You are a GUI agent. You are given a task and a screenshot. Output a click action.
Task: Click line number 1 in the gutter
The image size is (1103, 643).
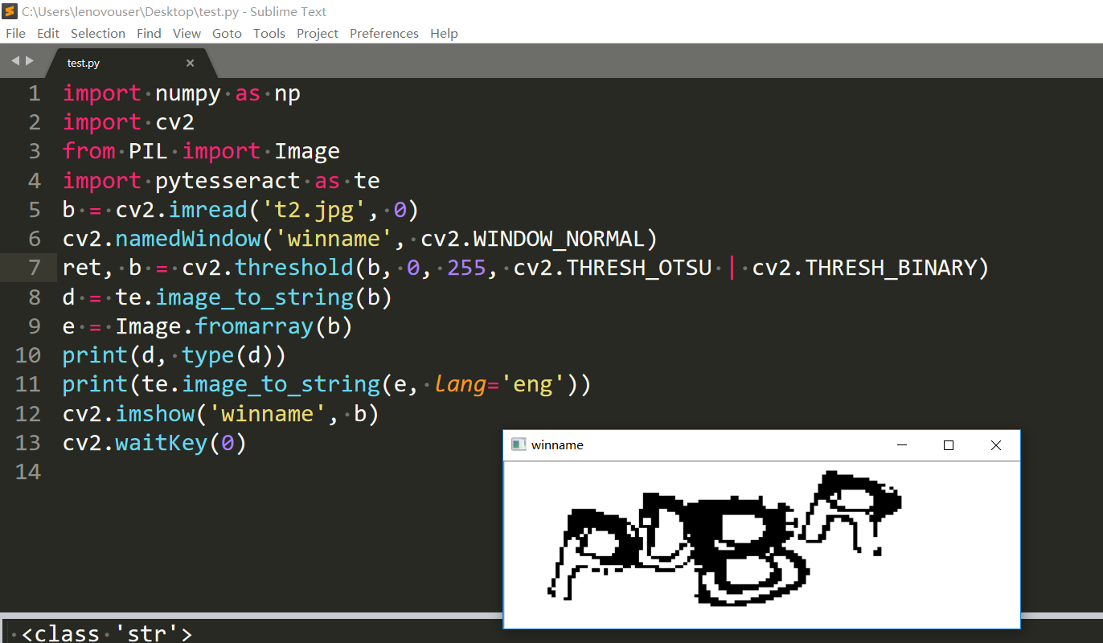(34, 93)
